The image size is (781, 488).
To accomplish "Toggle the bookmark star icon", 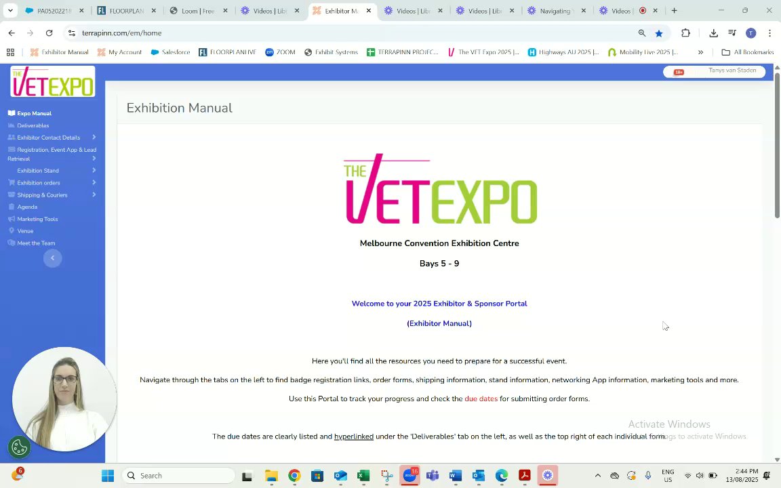I will click(x=659, y=33).
